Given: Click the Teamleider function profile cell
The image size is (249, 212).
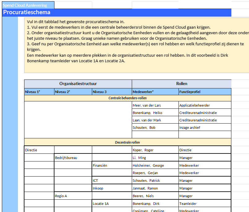Looking at the screenshot, I should 188,204.
